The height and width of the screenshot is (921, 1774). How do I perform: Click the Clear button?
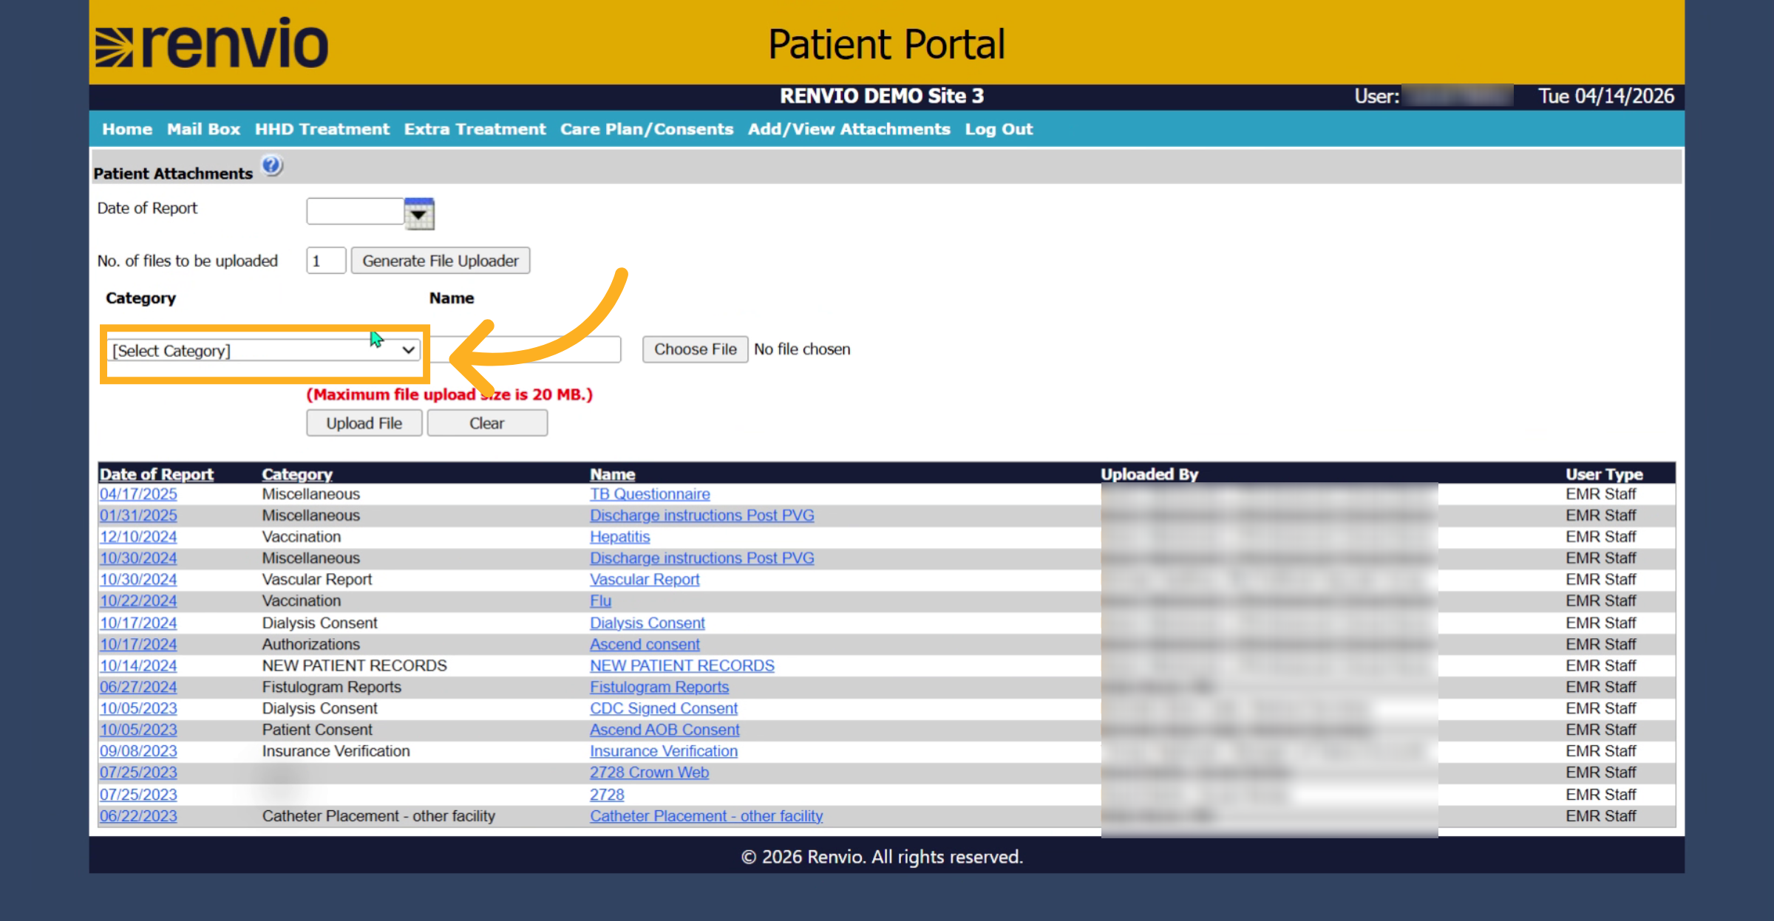tap(487, 423)
